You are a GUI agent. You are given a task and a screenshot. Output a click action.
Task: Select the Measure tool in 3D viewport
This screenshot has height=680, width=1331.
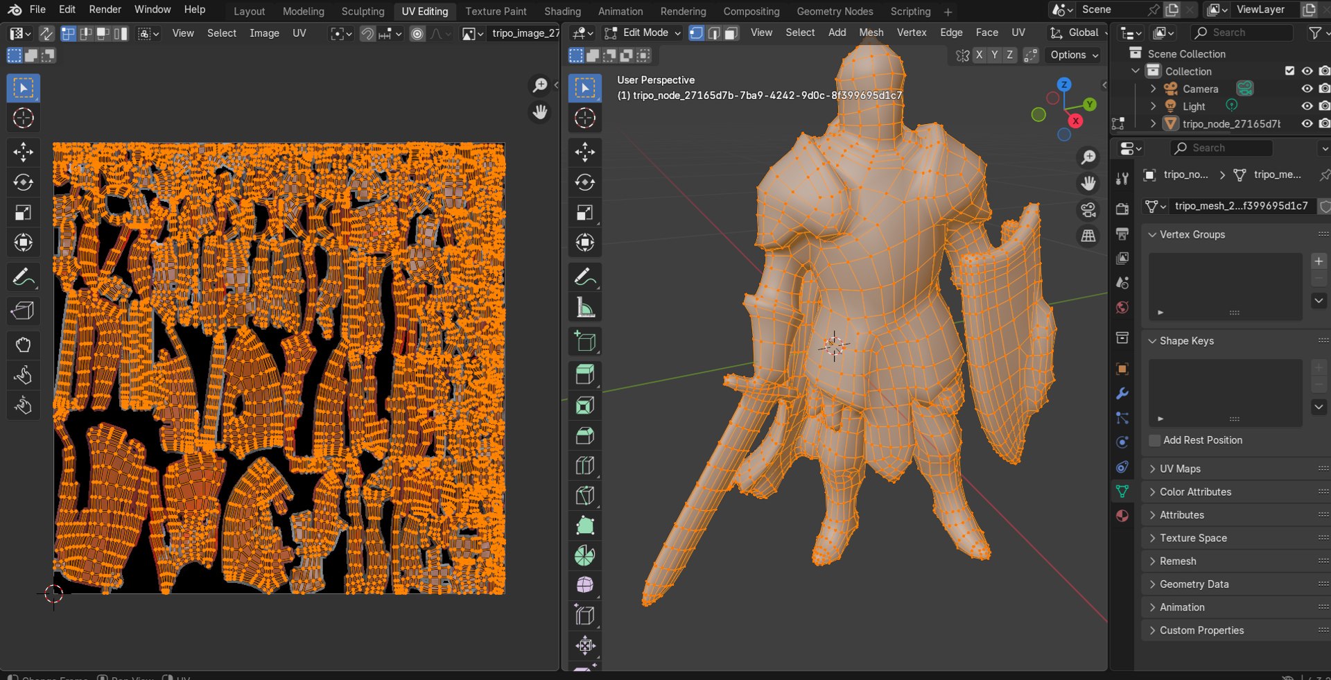pyautogui.click(x=584, y=307)
